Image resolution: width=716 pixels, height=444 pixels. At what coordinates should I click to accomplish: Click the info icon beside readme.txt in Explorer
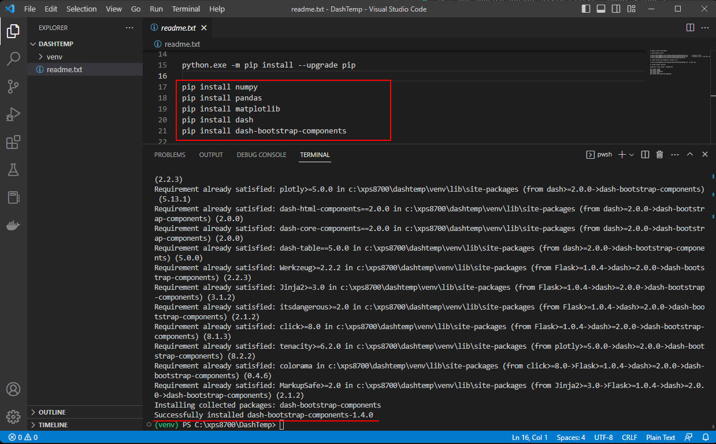[40, 69]
